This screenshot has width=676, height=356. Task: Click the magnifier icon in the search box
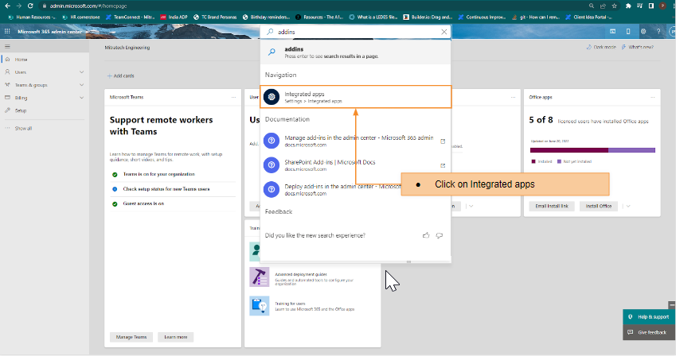270,32
